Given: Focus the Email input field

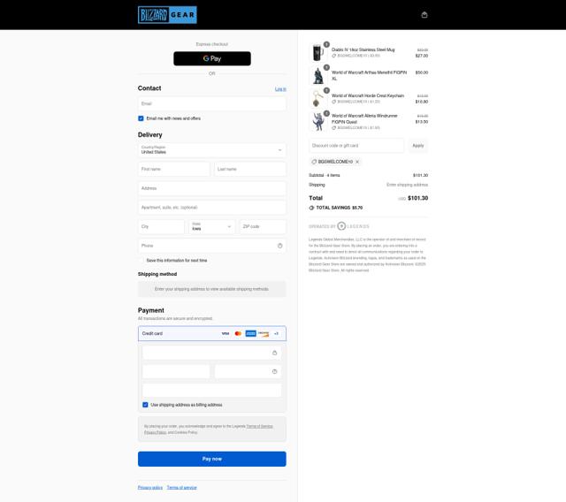Looking at the screenshot, I should coord(212,104).
